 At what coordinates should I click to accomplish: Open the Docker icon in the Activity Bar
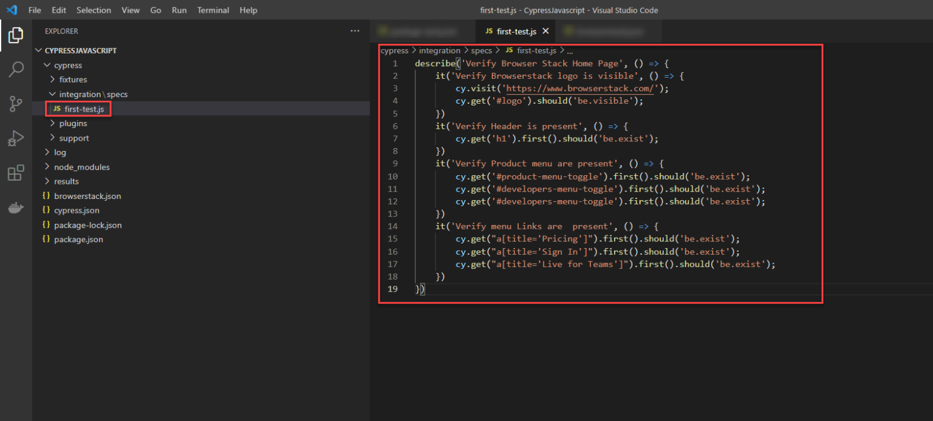tap(15, 207)
